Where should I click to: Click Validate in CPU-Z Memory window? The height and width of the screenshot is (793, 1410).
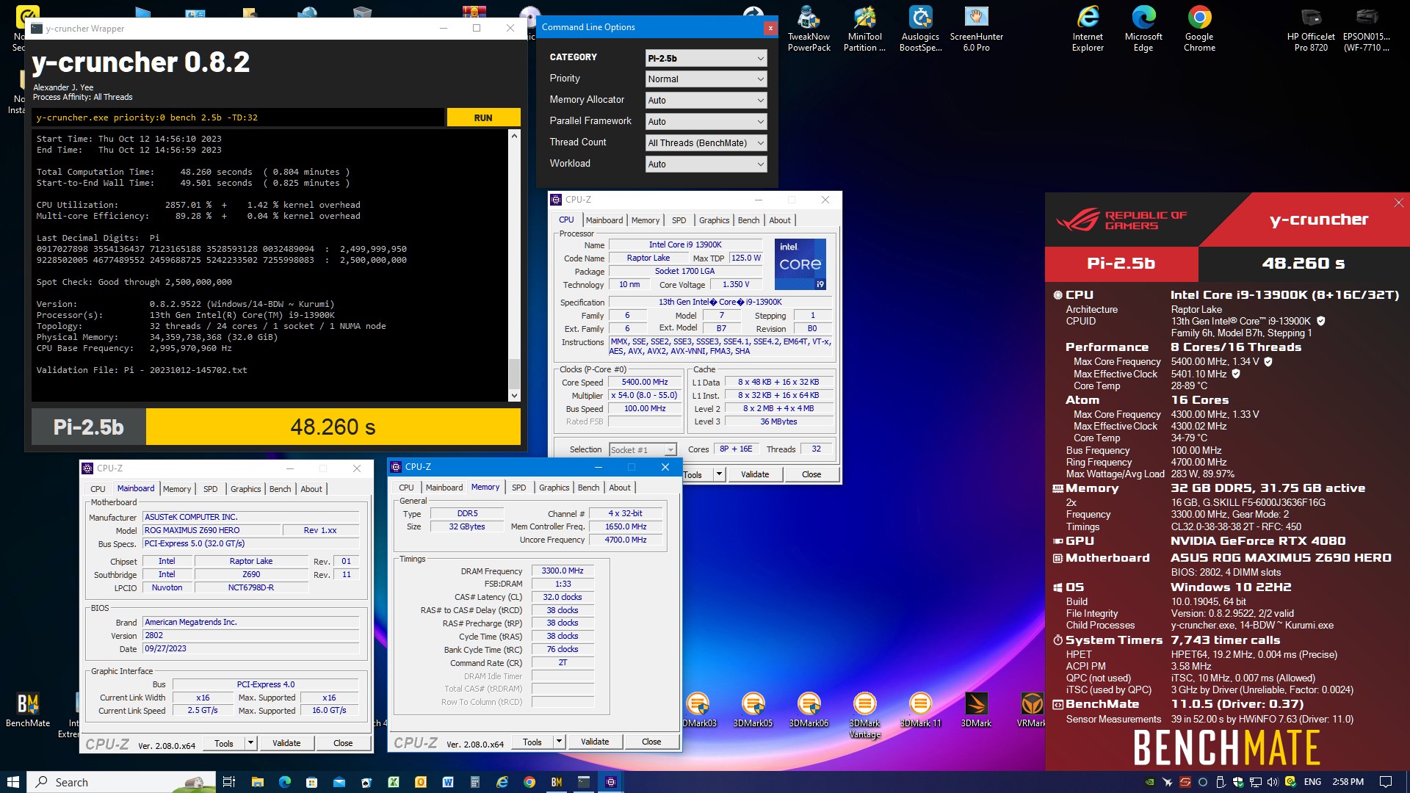595,742
